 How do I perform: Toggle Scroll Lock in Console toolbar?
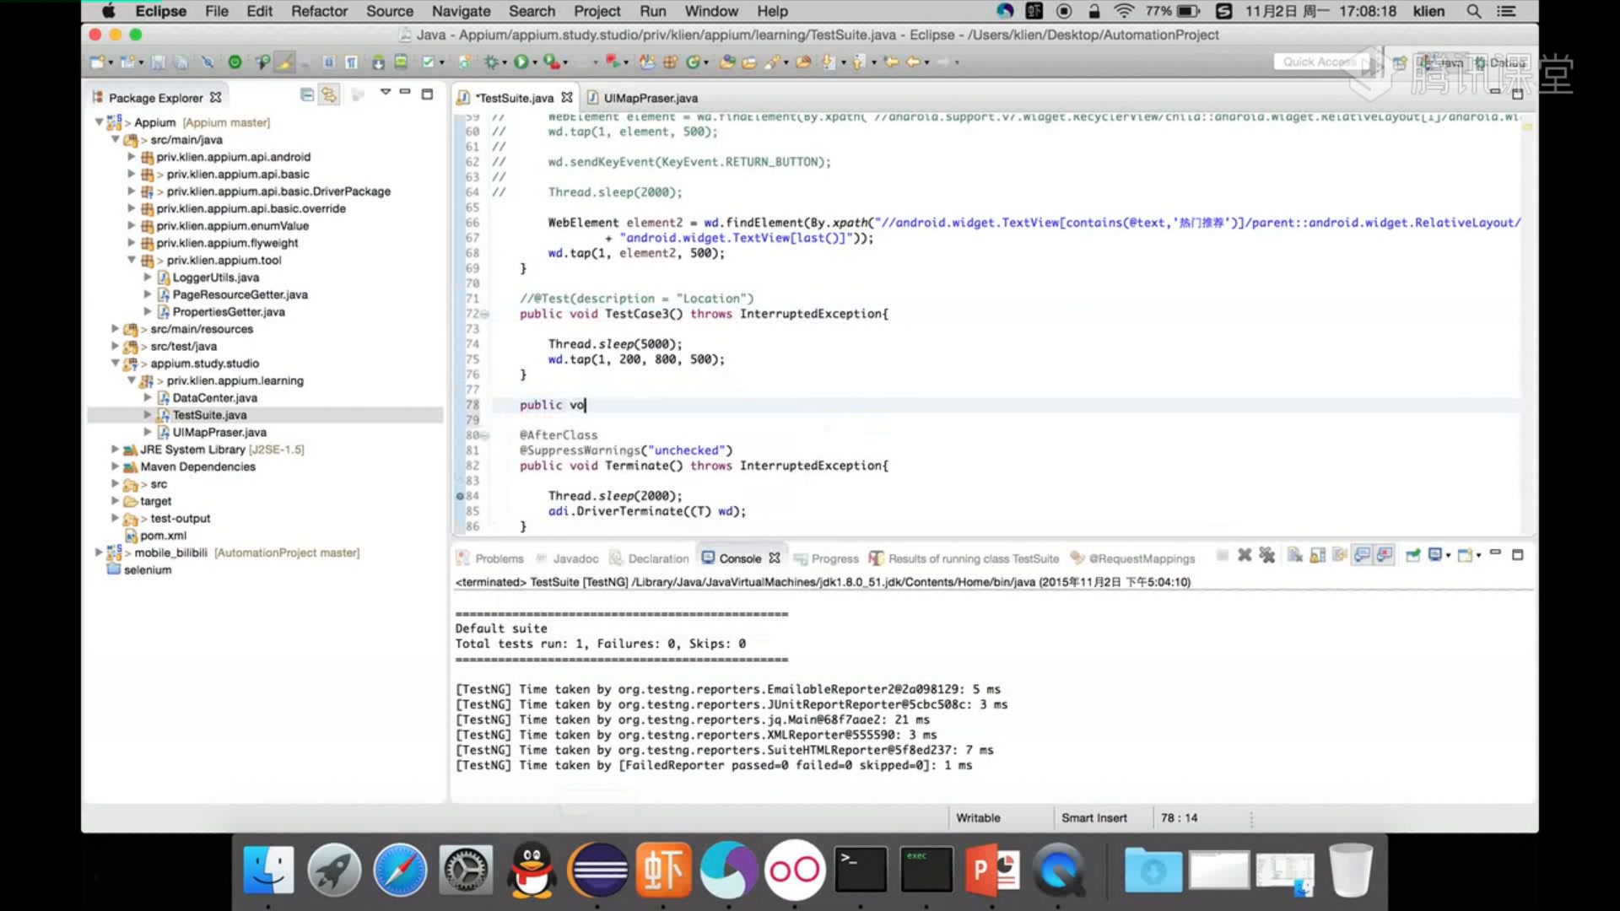pos(1317,555)
